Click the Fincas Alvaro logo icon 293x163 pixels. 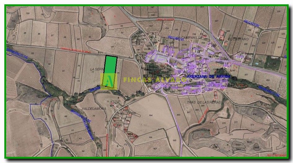(x=108, y=81)
